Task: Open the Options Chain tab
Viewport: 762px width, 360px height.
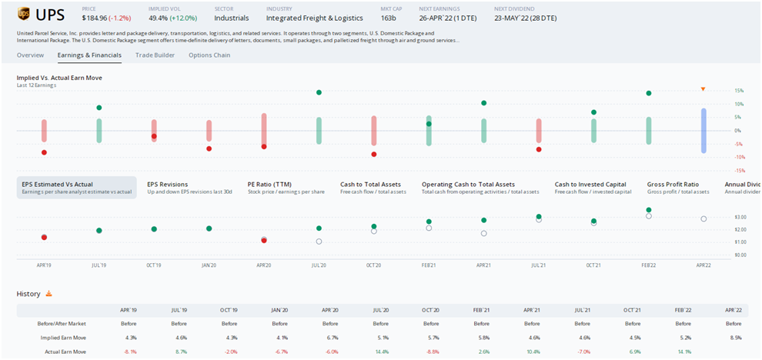Action: click(x=209, y=55)
